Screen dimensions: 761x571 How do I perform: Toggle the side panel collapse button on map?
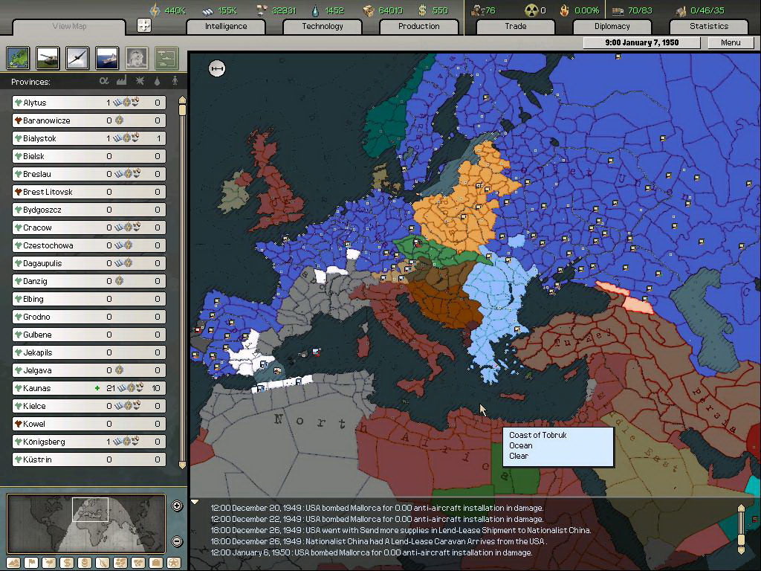point(217,68)
